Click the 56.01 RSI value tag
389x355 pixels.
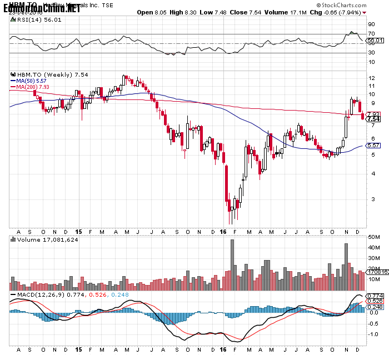(375, 41)
